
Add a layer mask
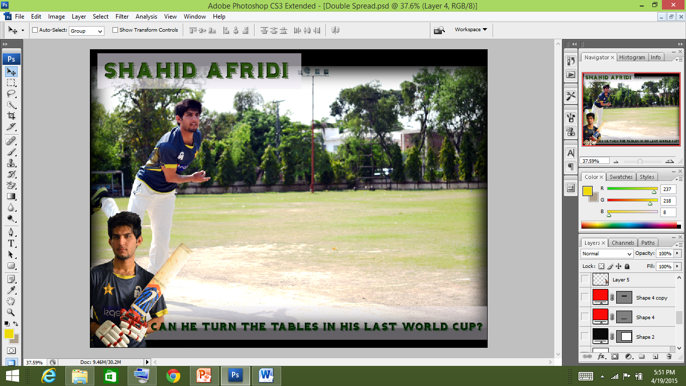(615, 356)
